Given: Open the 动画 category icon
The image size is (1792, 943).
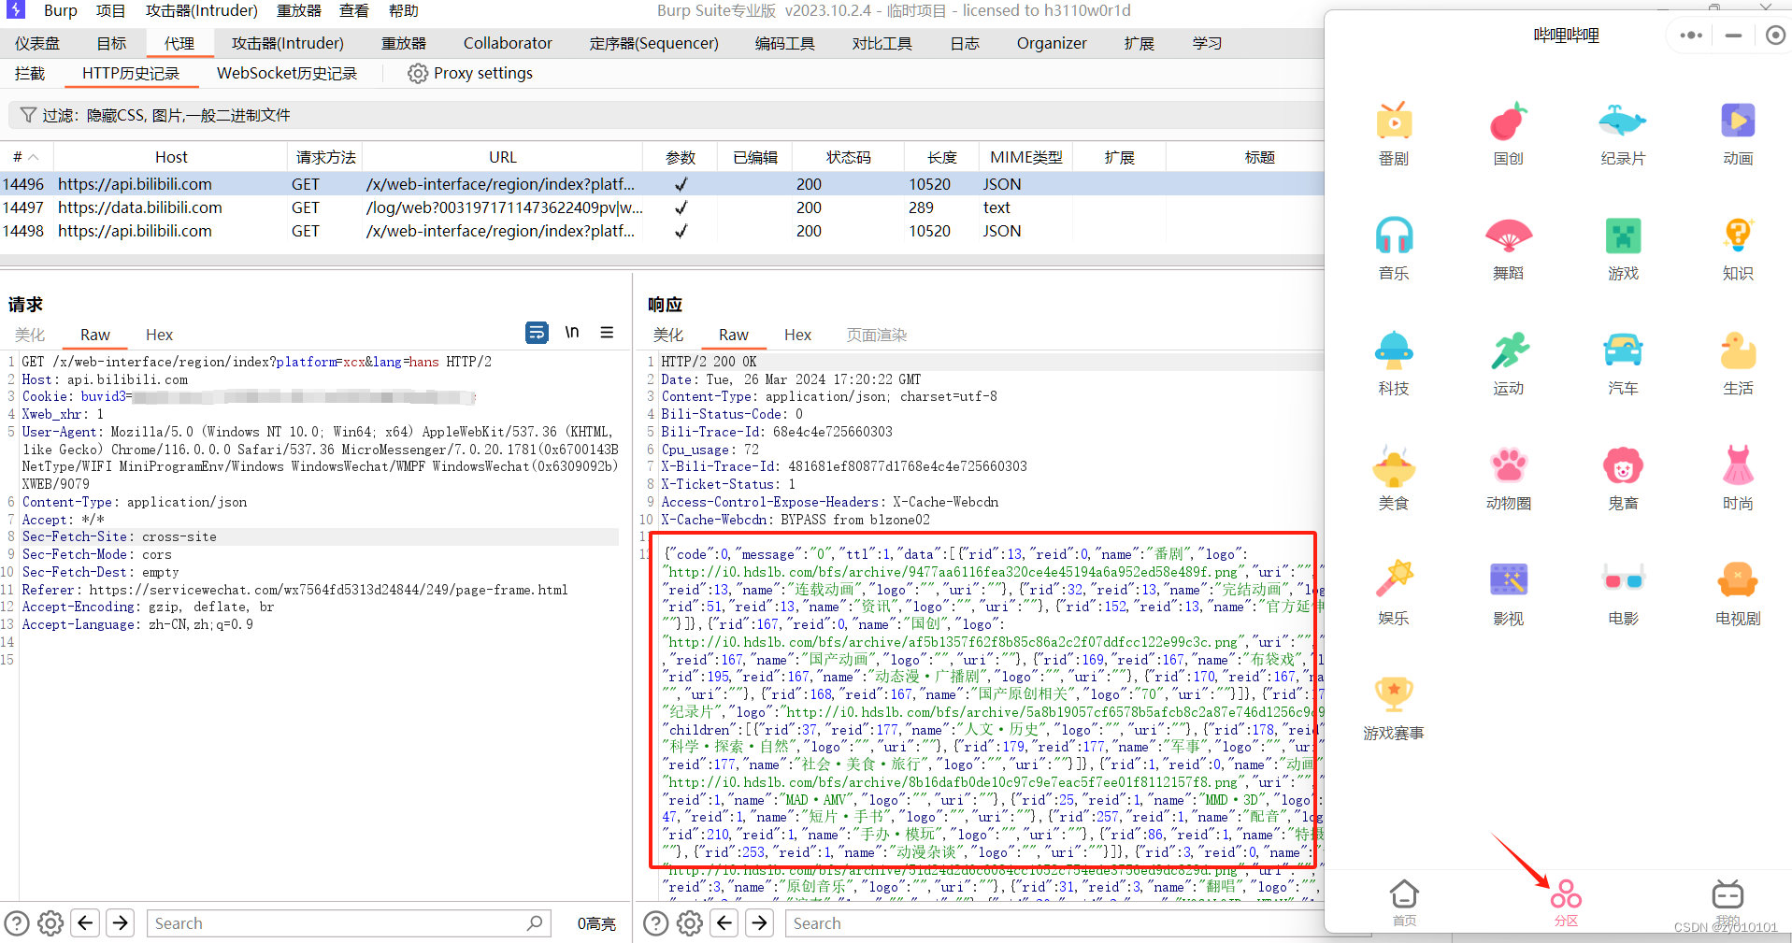Looking at the screenshot, I should (x=1738, y=121).
